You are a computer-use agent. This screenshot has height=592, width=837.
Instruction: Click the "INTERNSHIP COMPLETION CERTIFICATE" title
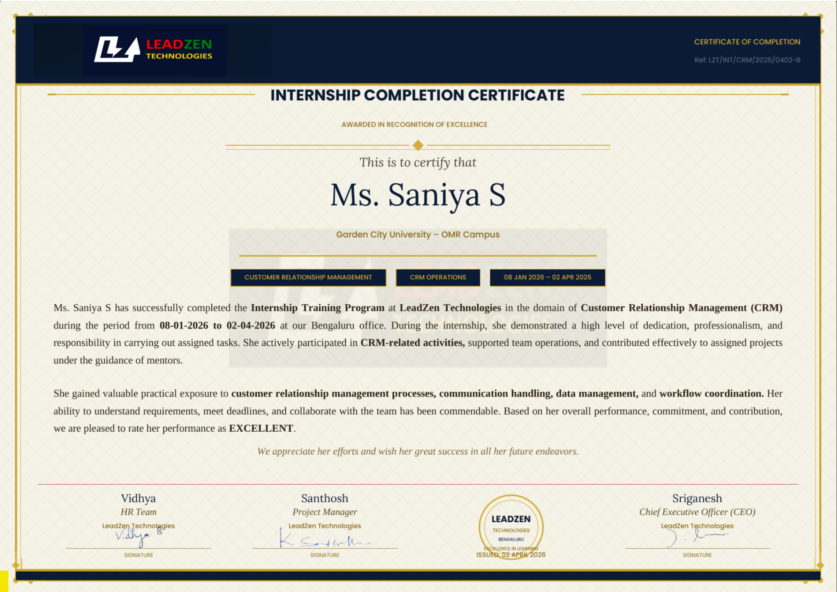coord(417,95)
